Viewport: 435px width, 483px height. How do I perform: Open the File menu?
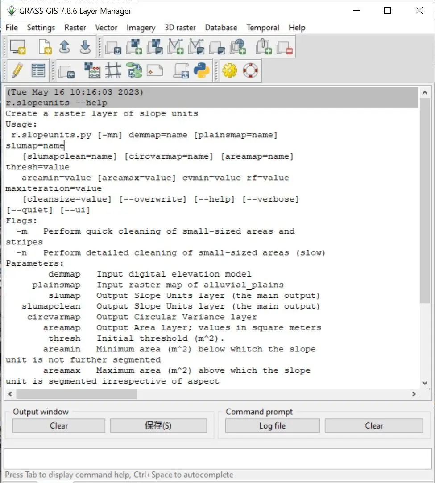tap(12, 27)
